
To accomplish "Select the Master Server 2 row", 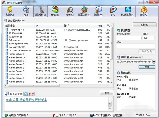I will (57, 64).
